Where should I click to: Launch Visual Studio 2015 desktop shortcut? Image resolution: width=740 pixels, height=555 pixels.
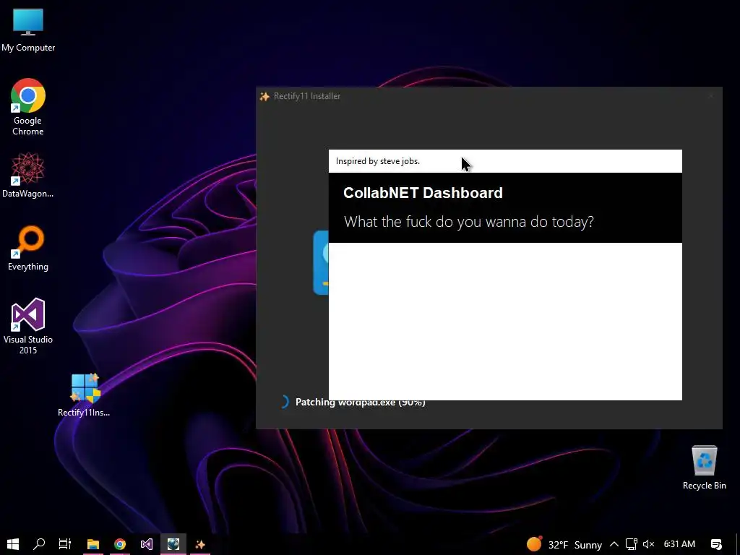click(x=28, y=326)
